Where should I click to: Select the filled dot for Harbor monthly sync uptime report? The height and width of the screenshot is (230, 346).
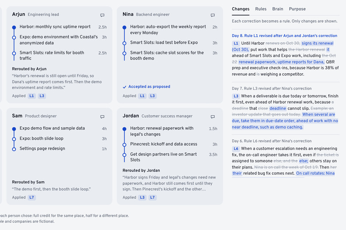(14, 27)
